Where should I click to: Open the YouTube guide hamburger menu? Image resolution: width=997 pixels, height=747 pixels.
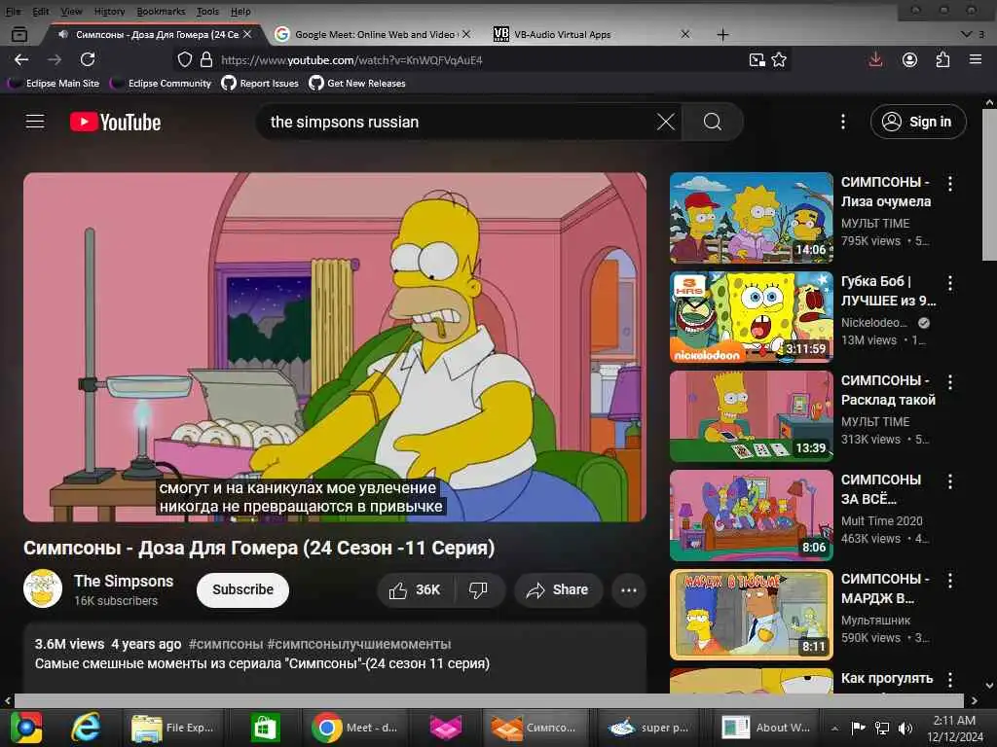pos(35,122)
